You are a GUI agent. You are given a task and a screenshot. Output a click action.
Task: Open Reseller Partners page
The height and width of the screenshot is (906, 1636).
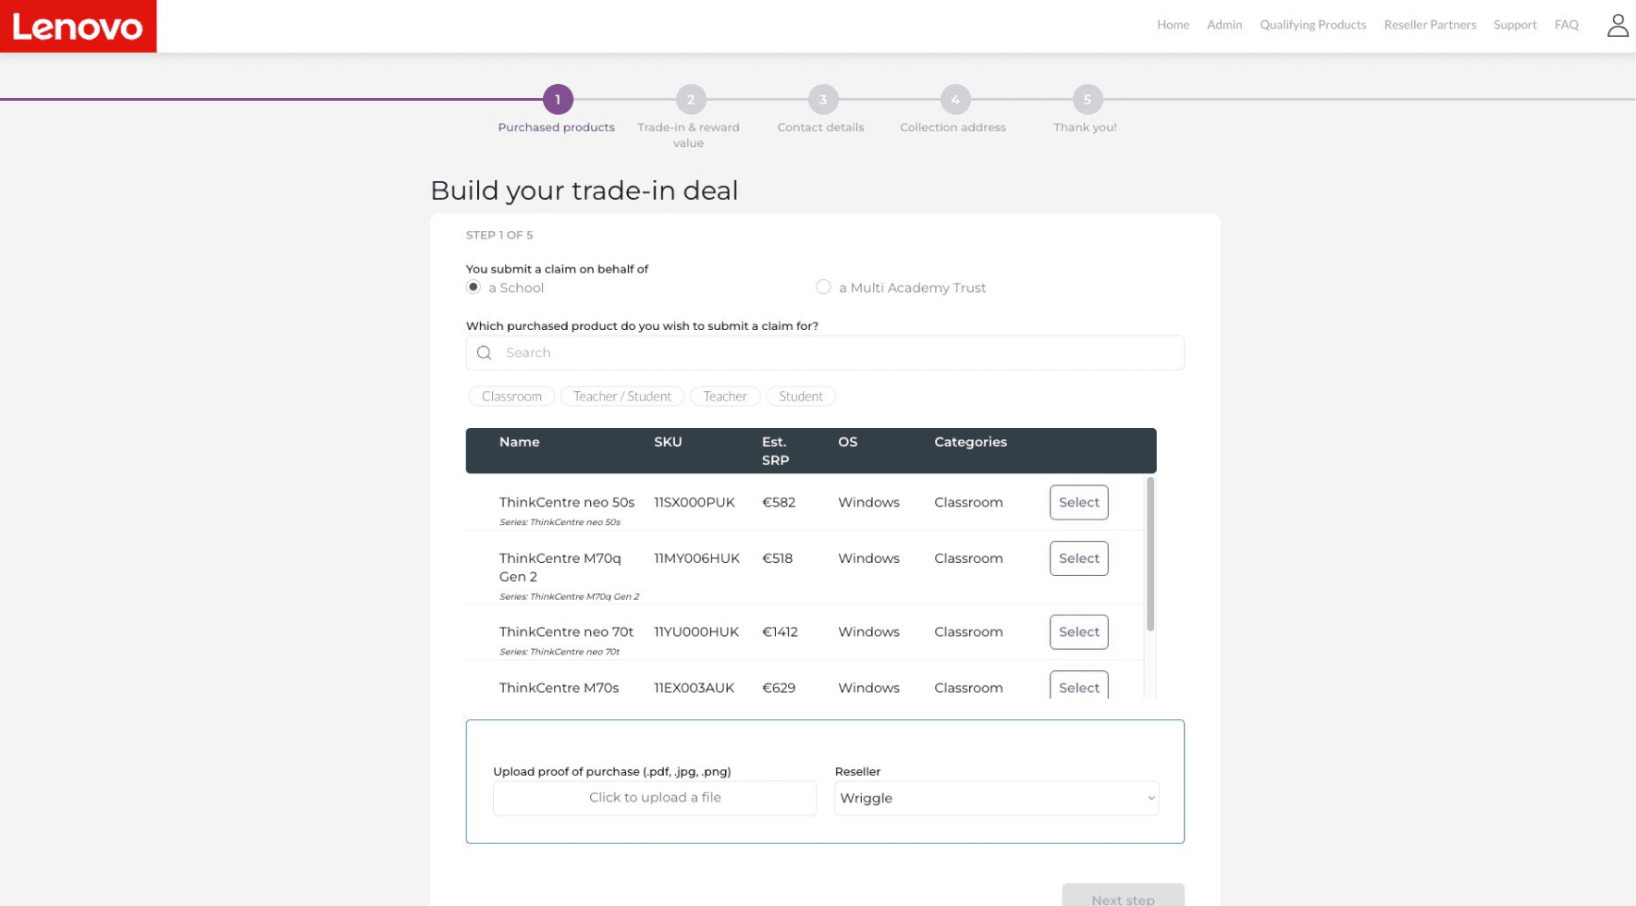1430,25
